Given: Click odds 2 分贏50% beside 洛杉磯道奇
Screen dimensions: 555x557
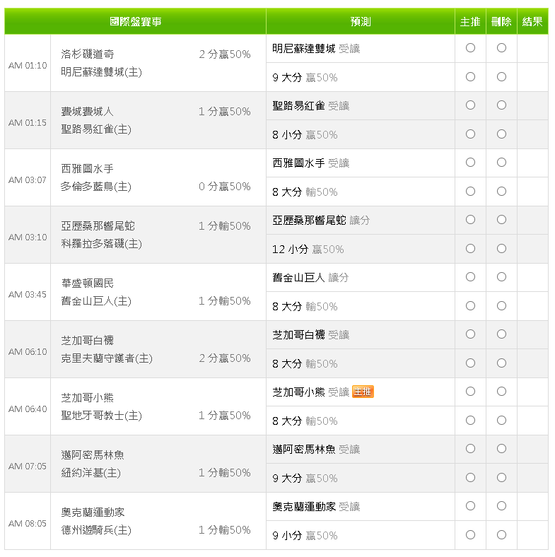Looking at the screenshot, I should [225, 54].
